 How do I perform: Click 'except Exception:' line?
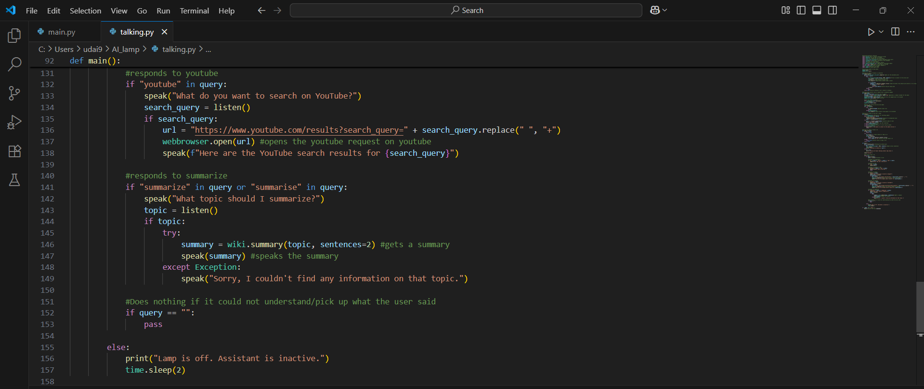[x=201, y=267]
